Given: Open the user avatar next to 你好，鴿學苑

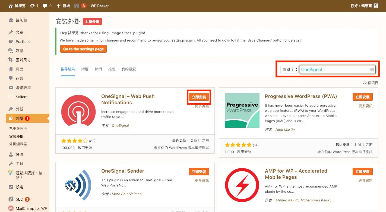Looking at the screenshot, I should pyautogui.click(x=376, y=6).
